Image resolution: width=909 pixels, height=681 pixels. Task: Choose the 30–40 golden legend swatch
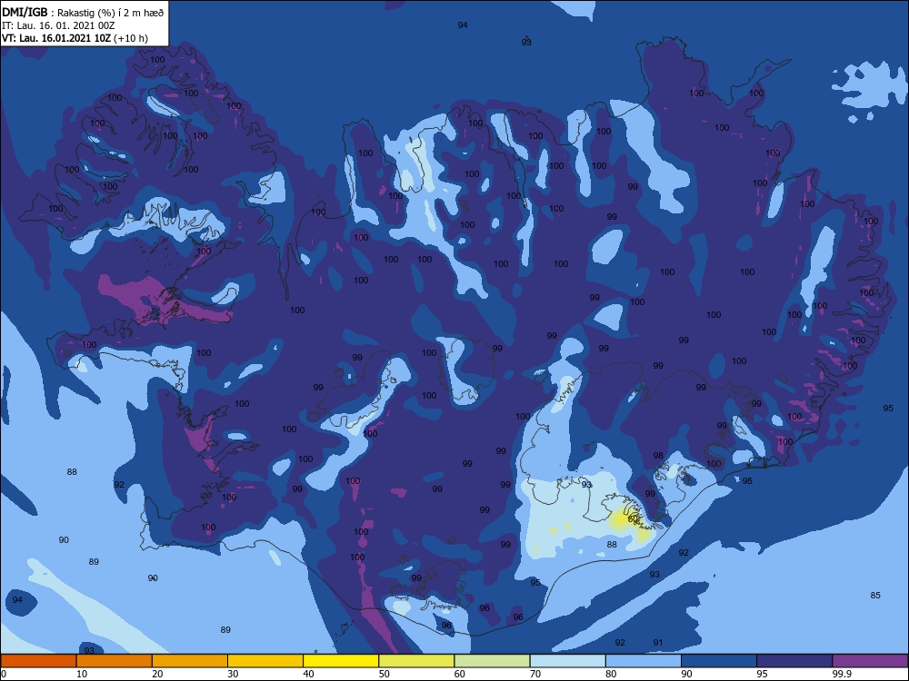[265, 661]
